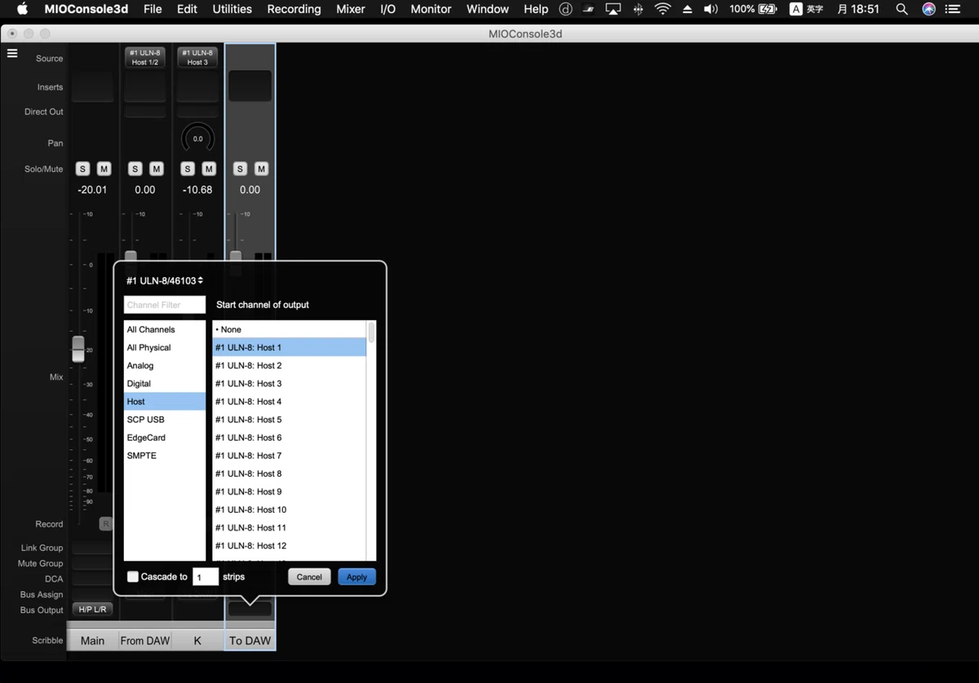Click the eject icon in the menu bar
Viewport: 979px width, 683px height.
[687, 9]
